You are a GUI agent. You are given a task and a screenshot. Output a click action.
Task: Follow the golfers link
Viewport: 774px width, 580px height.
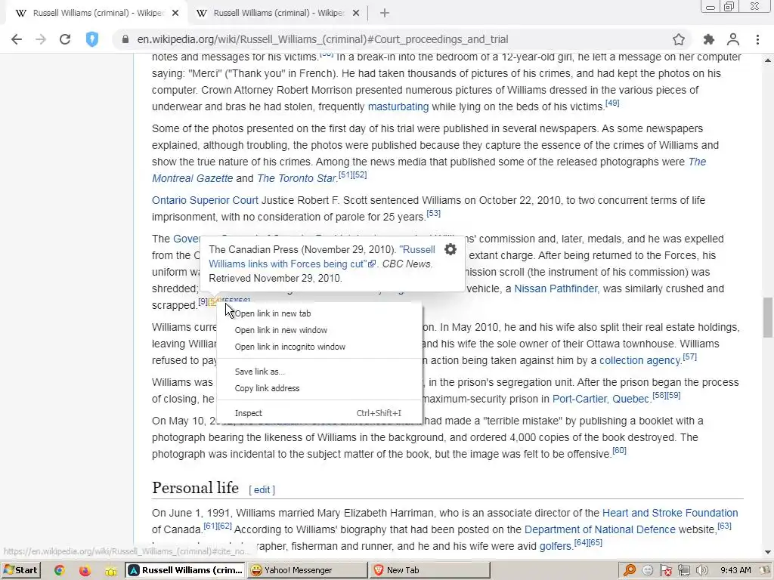(x=556, y=547)
